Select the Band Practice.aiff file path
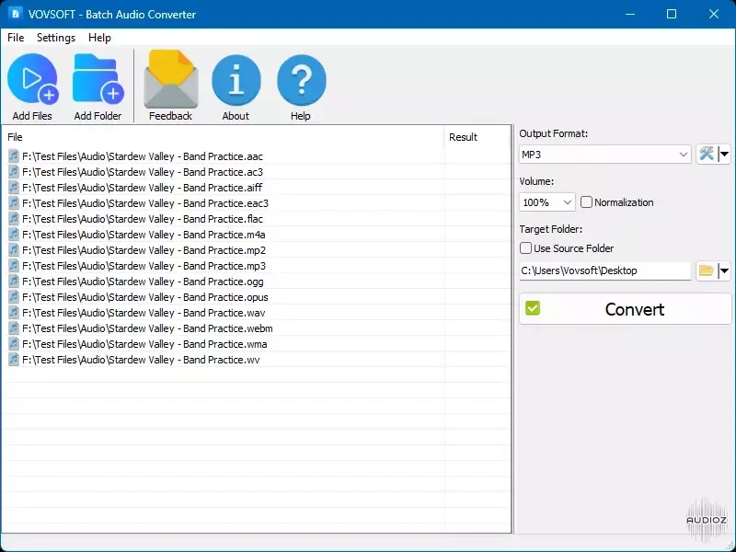Viewport: 736px width, 552px height. pyautogui.click(x=143, y=188)
